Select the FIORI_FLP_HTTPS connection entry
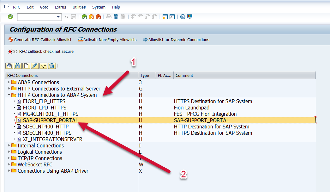 click(44, 101)
